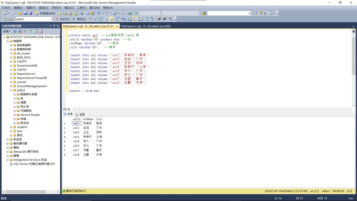Click the selId column header

[x=76, y=119]
